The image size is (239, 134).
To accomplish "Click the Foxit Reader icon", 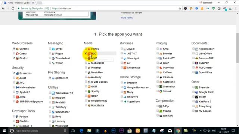I will pos(197,49).
